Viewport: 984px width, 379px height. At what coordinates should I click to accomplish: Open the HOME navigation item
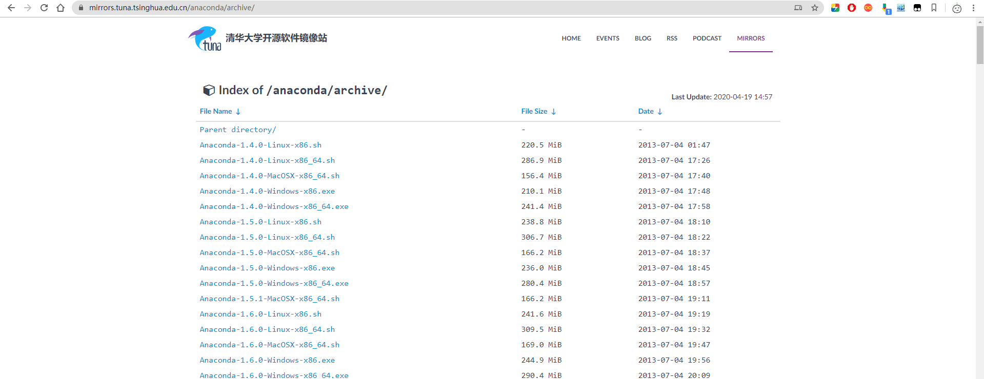coord(571,38)
